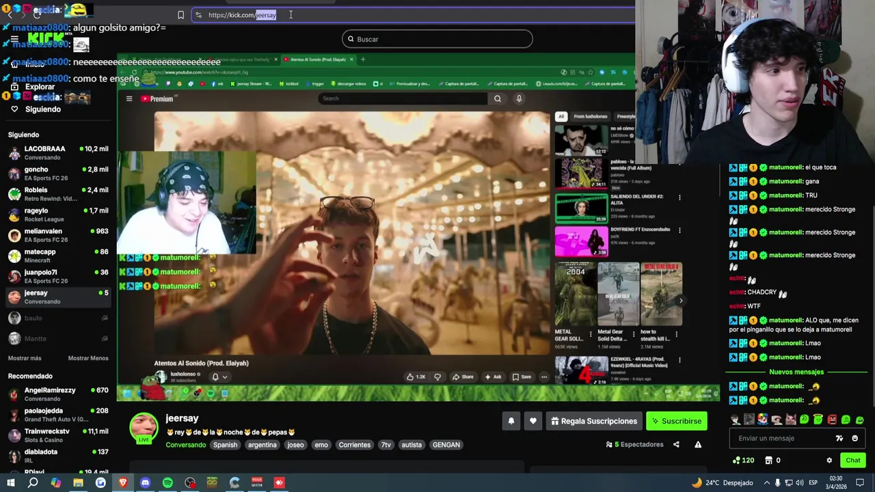Open the chat settings gear
875x492 pixels.
(x=829, y=461)
